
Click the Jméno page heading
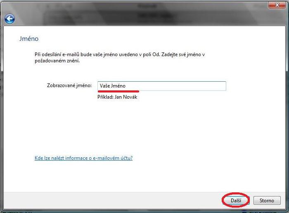[29, 39]
